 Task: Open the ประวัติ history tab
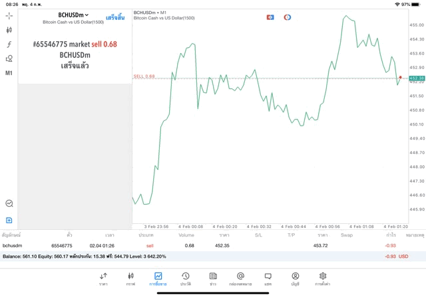click(x=186, y=279)
